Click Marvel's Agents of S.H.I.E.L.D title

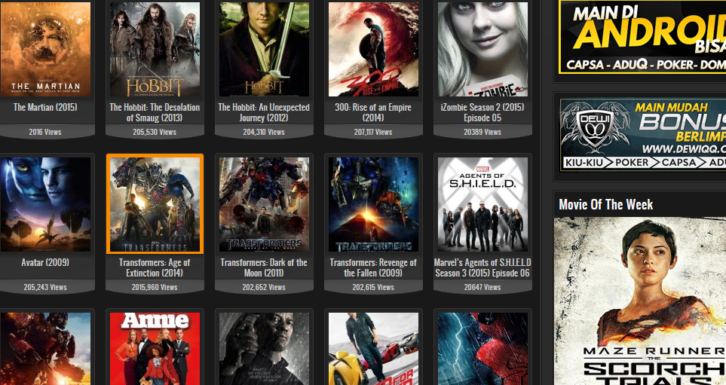click(x=482, y=268)
